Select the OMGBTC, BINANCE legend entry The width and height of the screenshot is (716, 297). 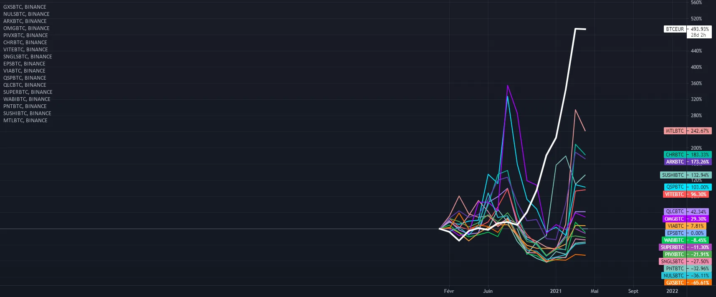pyautogui.click(x=26, y=28)
